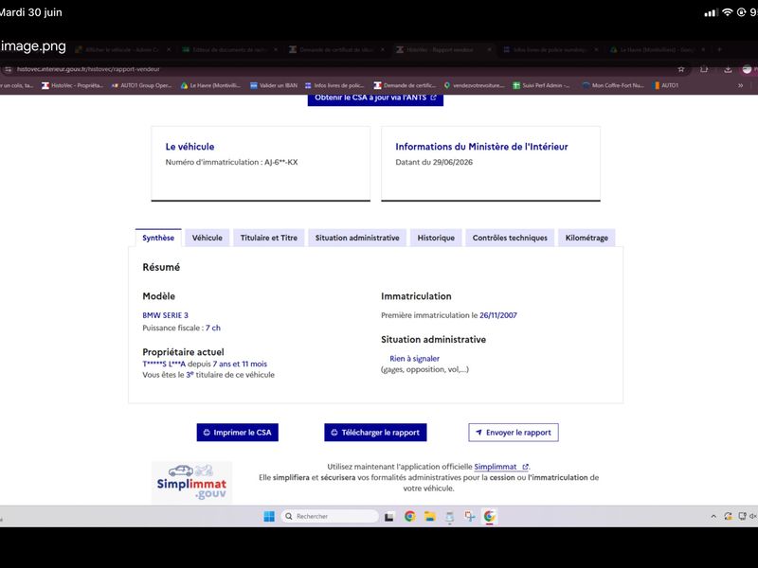The height and width of the screenshot is (568, 758).
Task: Click Obtenir le CSA à jour via l'ANTS
Action: (375, 98)
